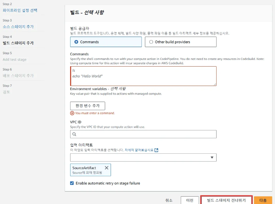Select 빌드 스테이지 추가 step in sidebar
Screen dimensions: 275x204
(18, 43)
